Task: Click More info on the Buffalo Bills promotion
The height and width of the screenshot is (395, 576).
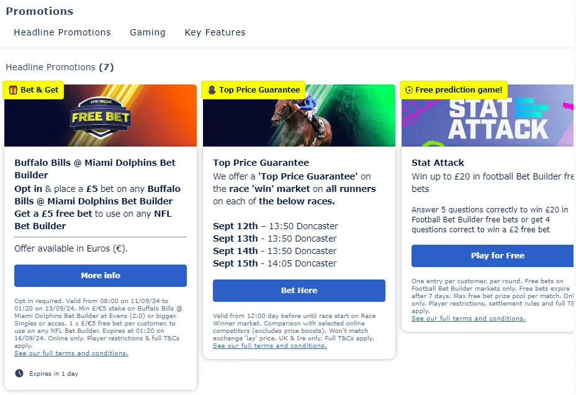Action: pos(100,276)
